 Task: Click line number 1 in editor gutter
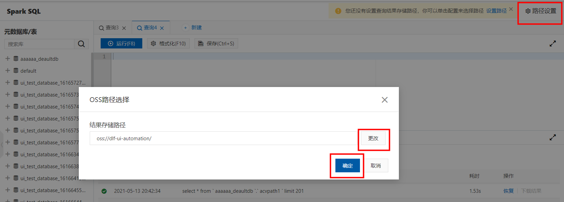point(104,56)
